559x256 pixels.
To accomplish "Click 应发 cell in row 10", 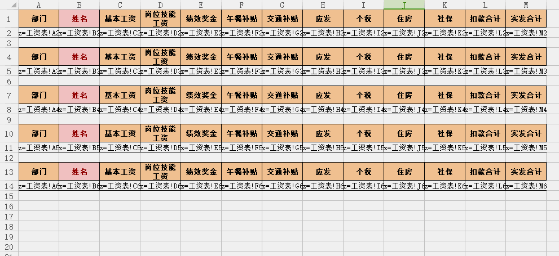I will (323, 134).
